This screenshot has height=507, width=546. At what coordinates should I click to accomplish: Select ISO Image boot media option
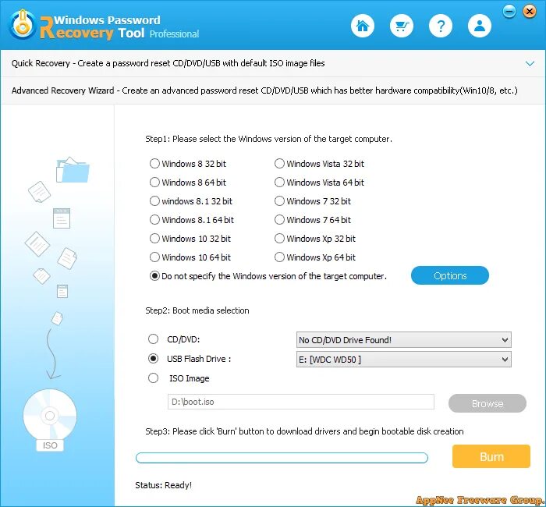[x=179, y=378]
